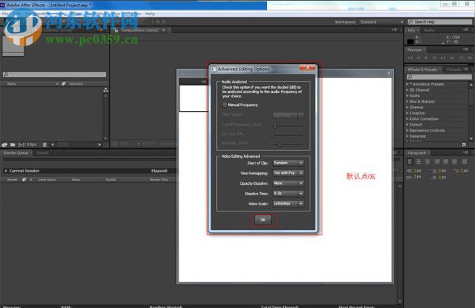Image resolution: width=475 pixels, height=308 pixels.
Task: Jump to first frame in Preview panel
Action: point(410,58)
